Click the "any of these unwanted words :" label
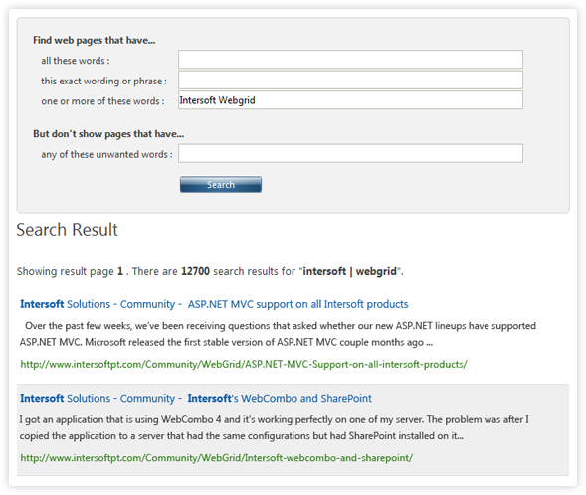The width and height of the screenshot is (586, 495). [106, 154]
